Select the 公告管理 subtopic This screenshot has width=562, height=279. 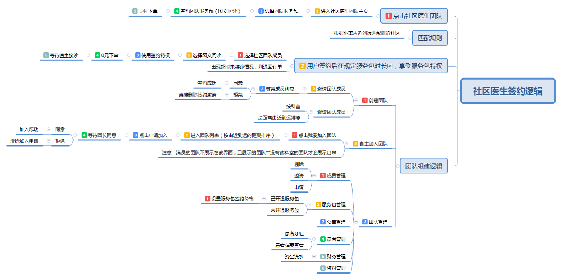[x=336, y=222]
